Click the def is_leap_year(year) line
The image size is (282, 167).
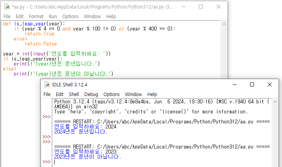click(x=34, y=24)
